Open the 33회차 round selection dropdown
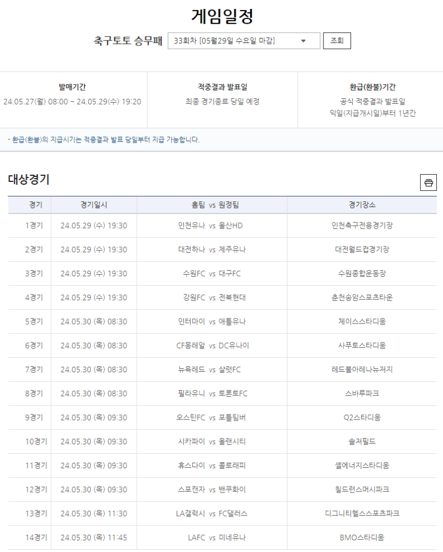 (244, 41)
